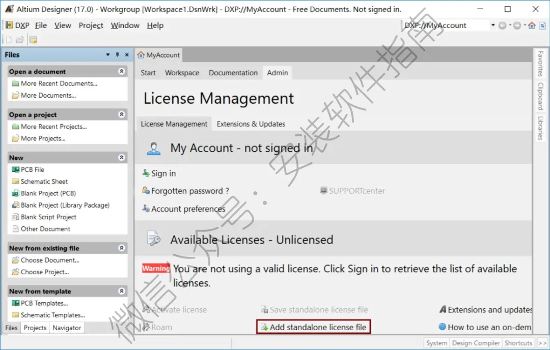Viewport: 550px width, 350px height.
Task: Open the Project menu
Action: 91,25
